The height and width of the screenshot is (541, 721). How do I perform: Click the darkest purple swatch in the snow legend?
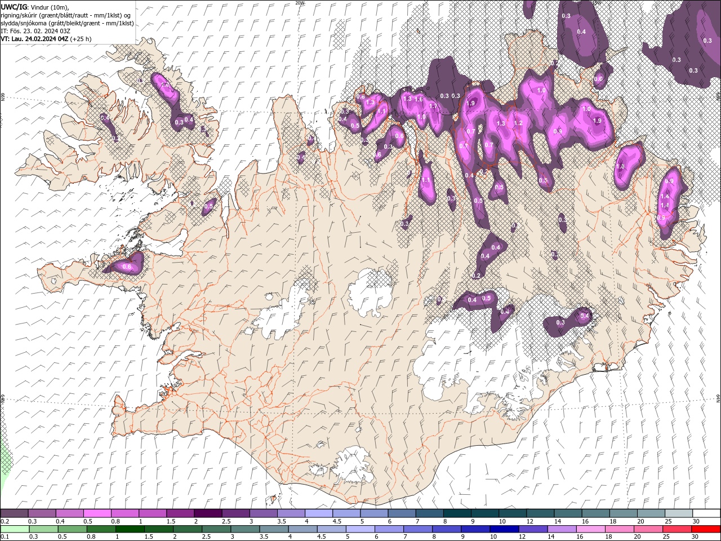click(x=208, y=513)
